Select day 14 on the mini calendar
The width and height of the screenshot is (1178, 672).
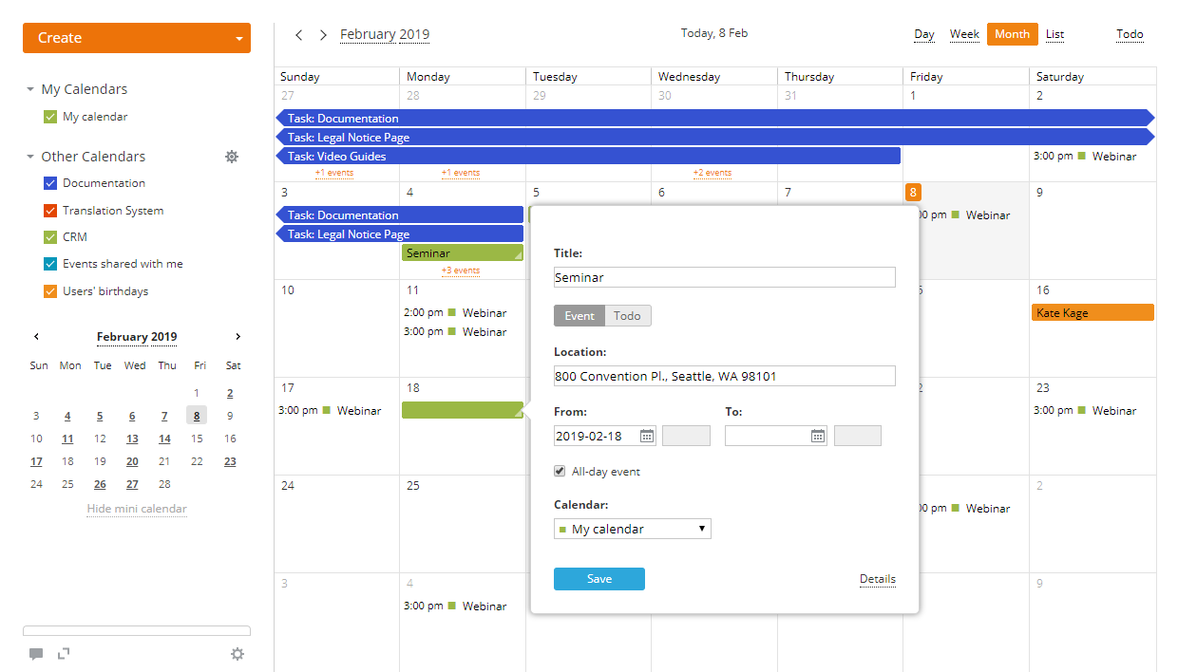[163, 438]
